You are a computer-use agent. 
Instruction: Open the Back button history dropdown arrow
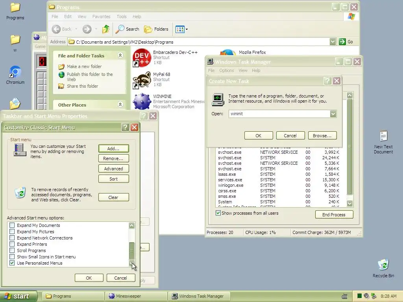(76, 29)
